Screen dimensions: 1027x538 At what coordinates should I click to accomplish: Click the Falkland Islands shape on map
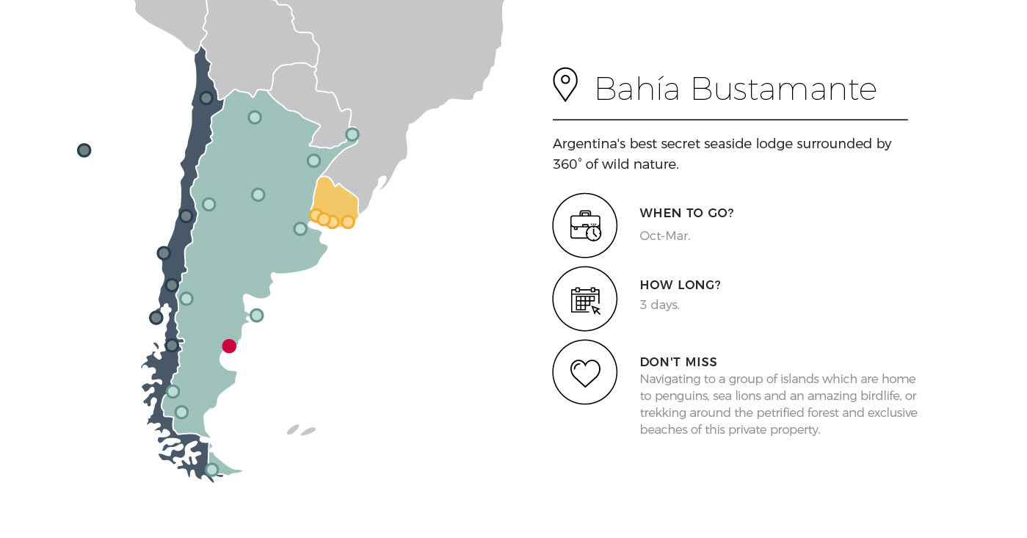click(301, 430)
